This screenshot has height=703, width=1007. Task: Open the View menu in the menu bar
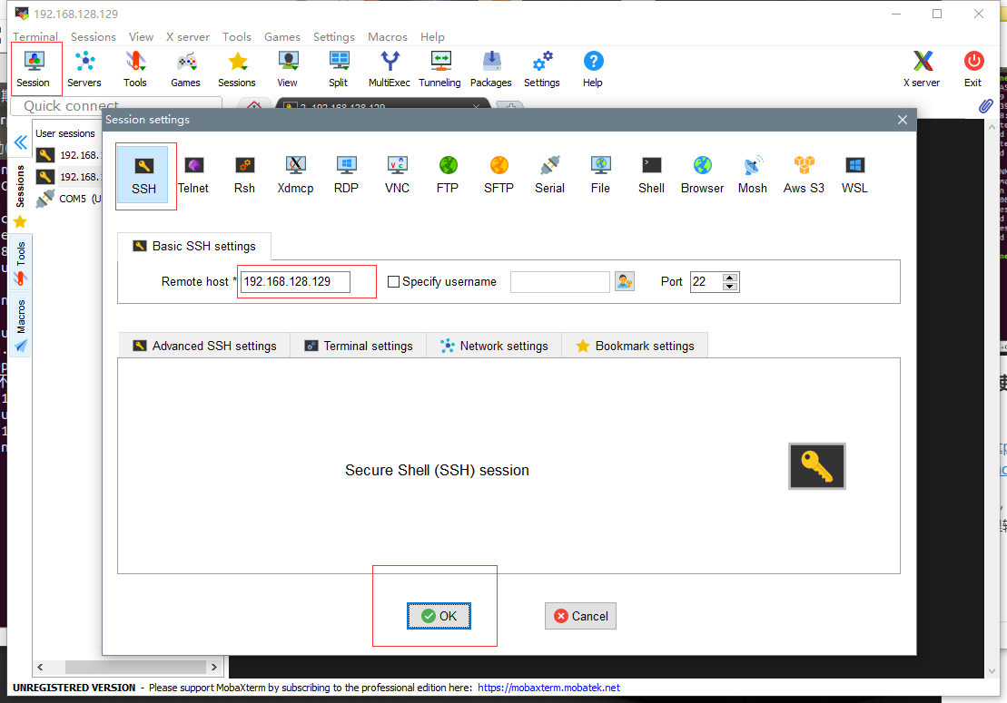[141, 36]
